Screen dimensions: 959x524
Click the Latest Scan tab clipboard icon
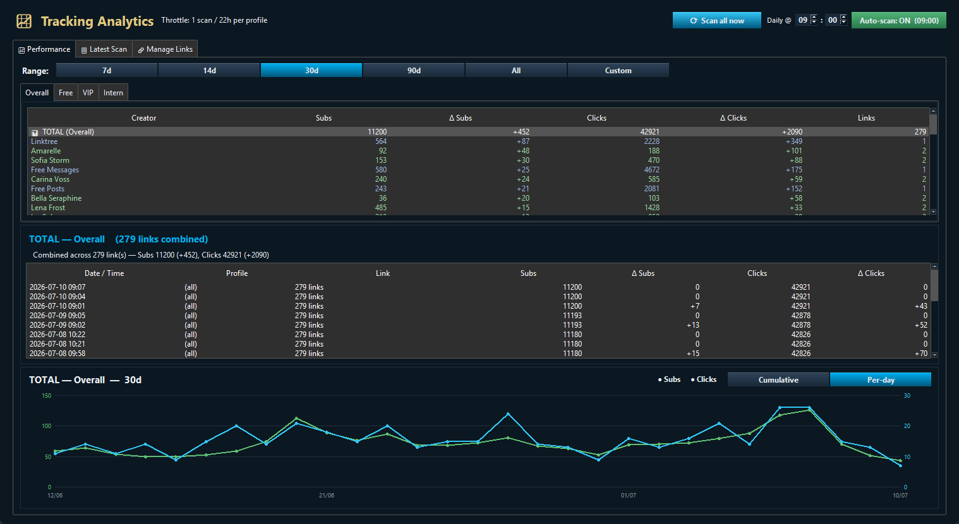tap(84, 50)
